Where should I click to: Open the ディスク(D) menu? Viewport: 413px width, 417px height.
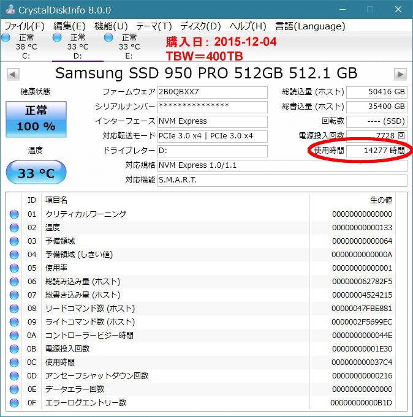(x=200, y=26)
